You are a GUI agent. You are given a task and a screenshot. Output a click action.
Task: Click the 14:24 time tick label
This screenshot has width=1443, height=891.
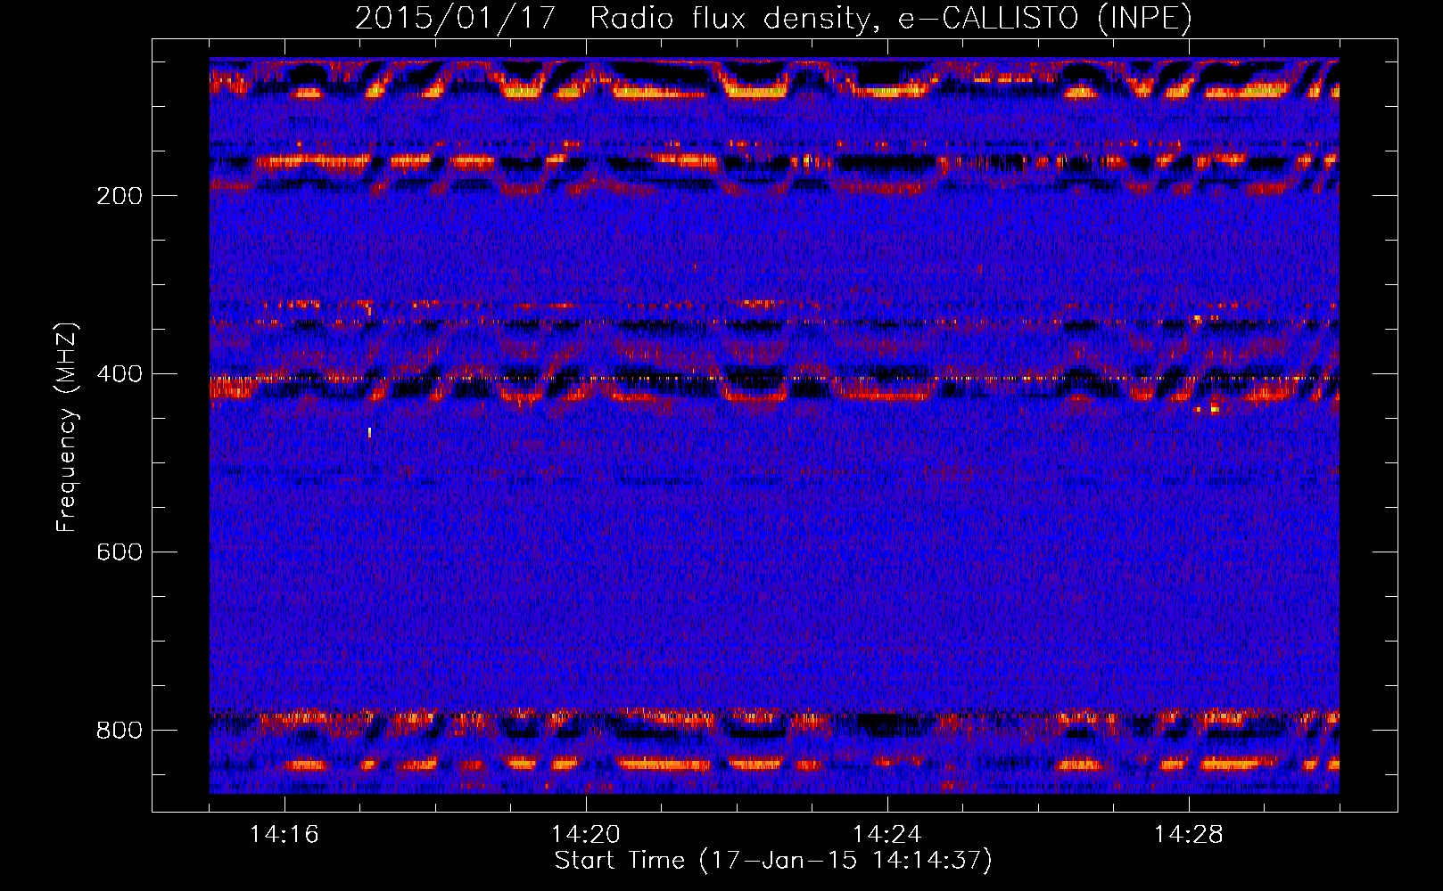887,835
